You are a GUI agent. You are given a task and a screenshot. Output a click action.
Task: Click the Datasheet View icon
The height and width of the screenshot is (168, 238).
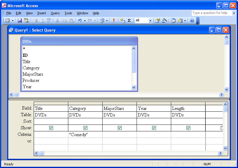coord(7,21)
